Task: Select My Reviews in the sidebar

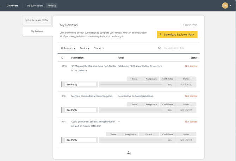Action: click(x=37, y=31)
